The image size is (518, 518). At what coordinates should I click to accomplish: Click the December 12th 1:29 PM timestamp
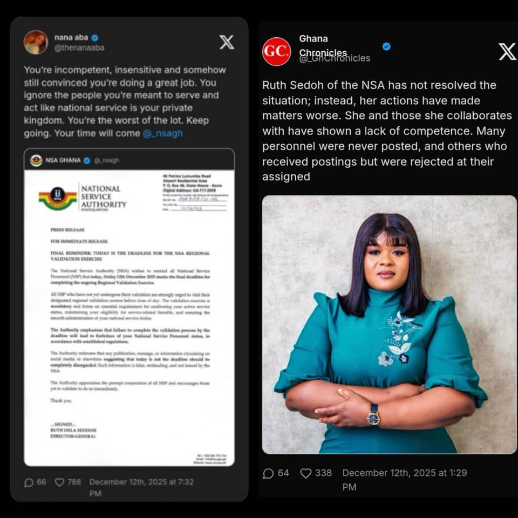click(405, 480)
